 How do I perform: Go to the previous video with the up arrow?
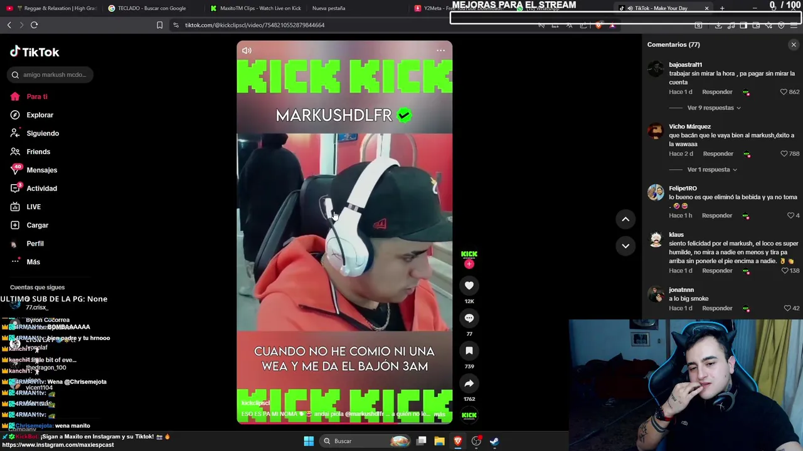click(x=625, y=219)
